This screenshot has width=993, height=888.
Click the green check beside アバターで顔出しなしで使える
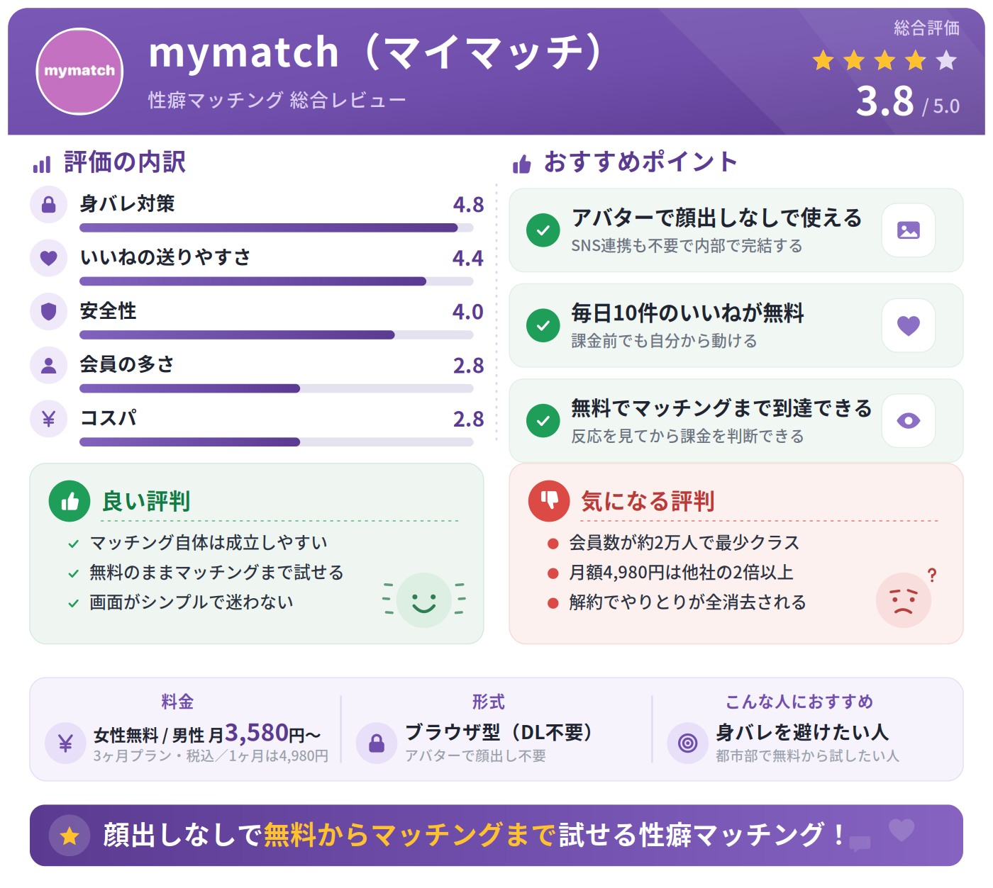[543, 230]
